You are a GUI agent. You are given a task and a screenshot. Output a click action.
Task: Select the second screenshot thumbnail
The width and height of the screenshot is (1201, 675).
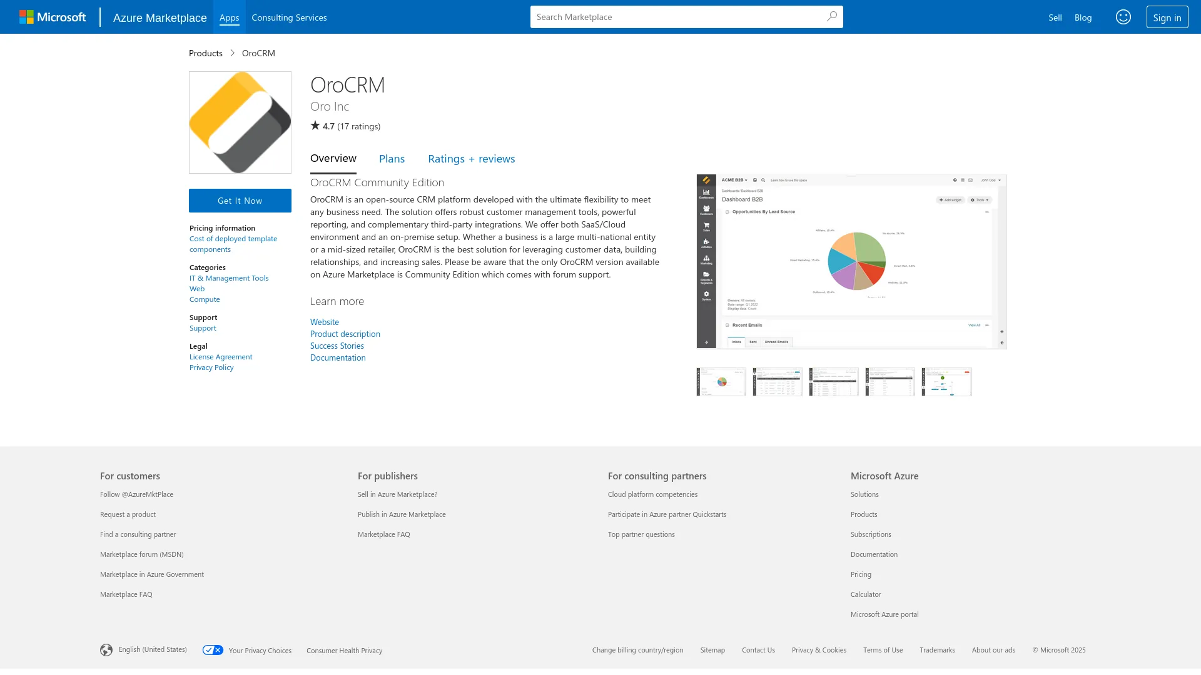click(x=778, y=382)
